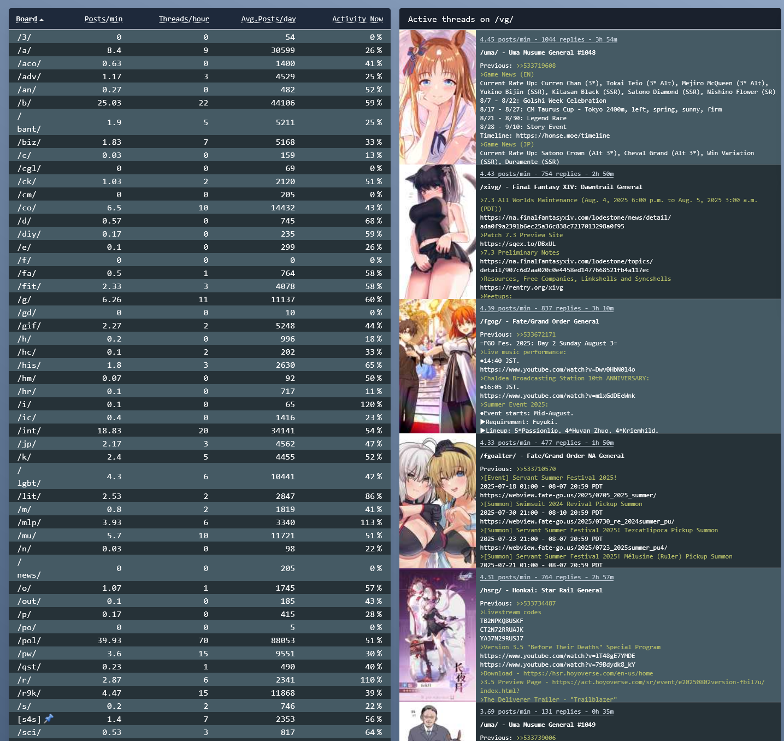Image resolution: width=784 pixels, height=741 pixels.
Task: Select the /biz/ board row
Action: pyautogui.click(x=199, y=142)
